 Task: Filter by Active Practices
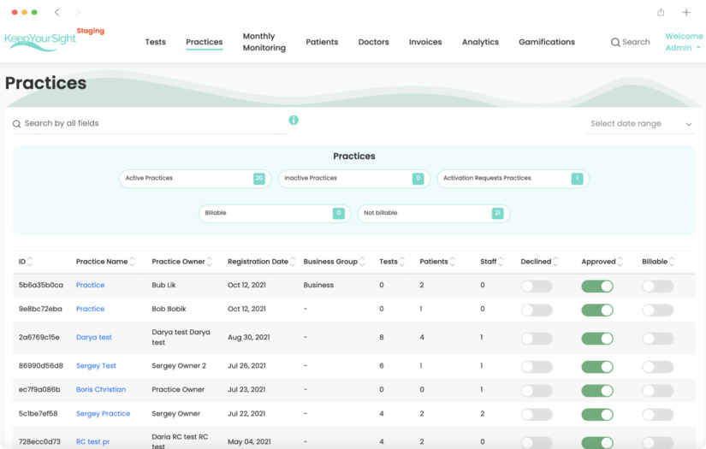pyautogui.click(x=195, y=179)
